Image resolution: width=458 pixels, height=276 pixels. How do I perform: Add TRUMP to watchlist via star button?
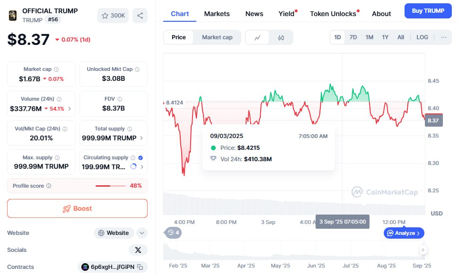pos(113,16)
